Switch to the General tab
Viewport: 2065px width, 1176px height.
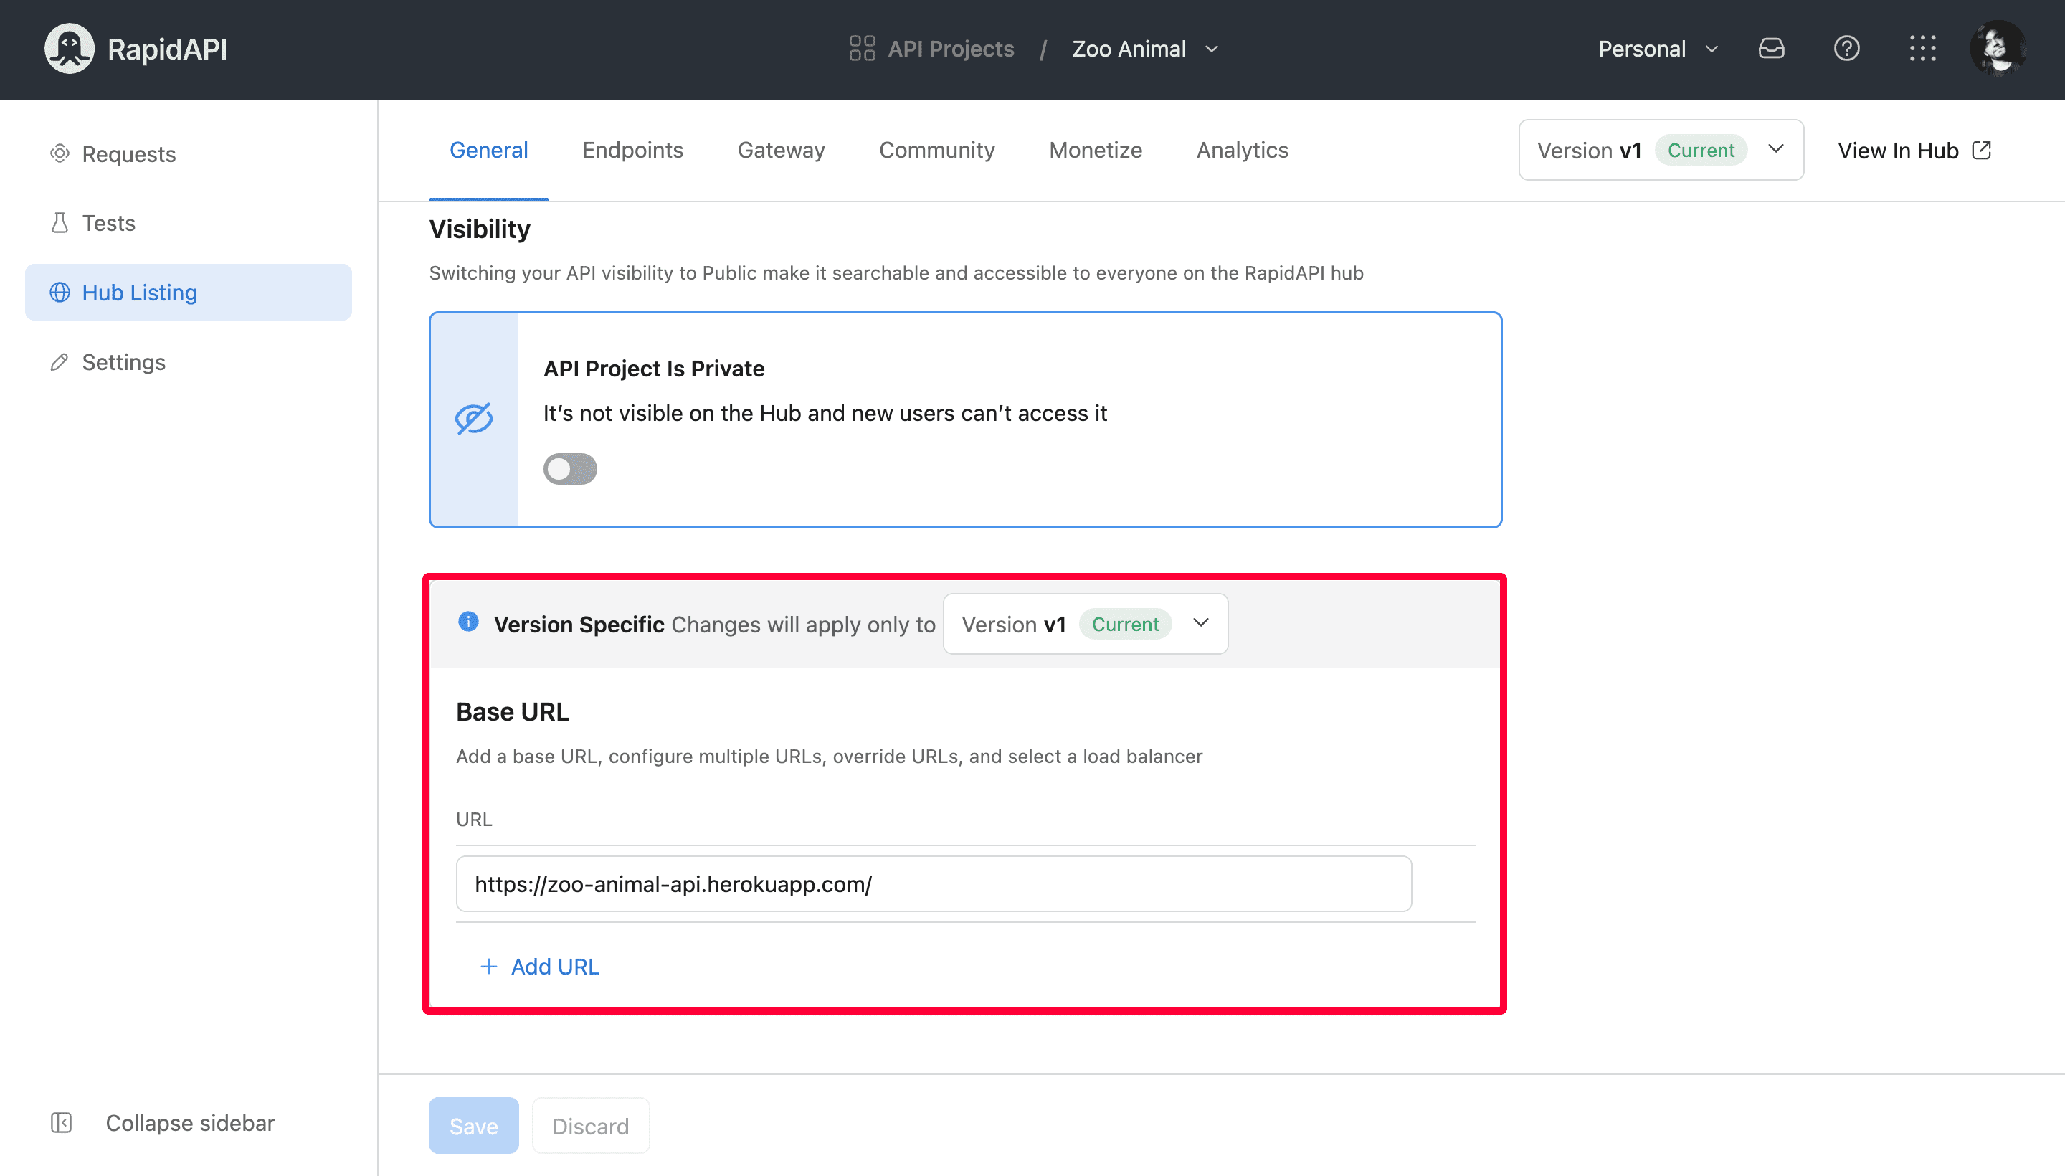[x=488, y=151]
